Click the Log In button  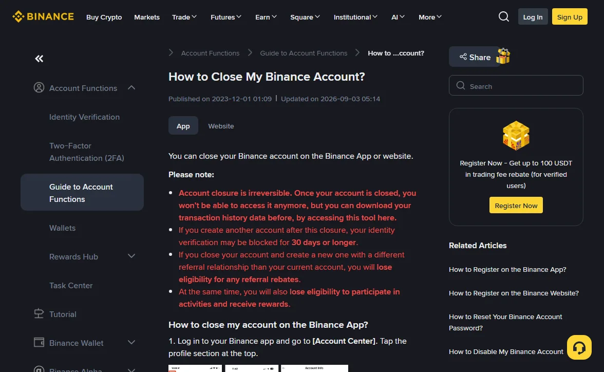point(532,16)
